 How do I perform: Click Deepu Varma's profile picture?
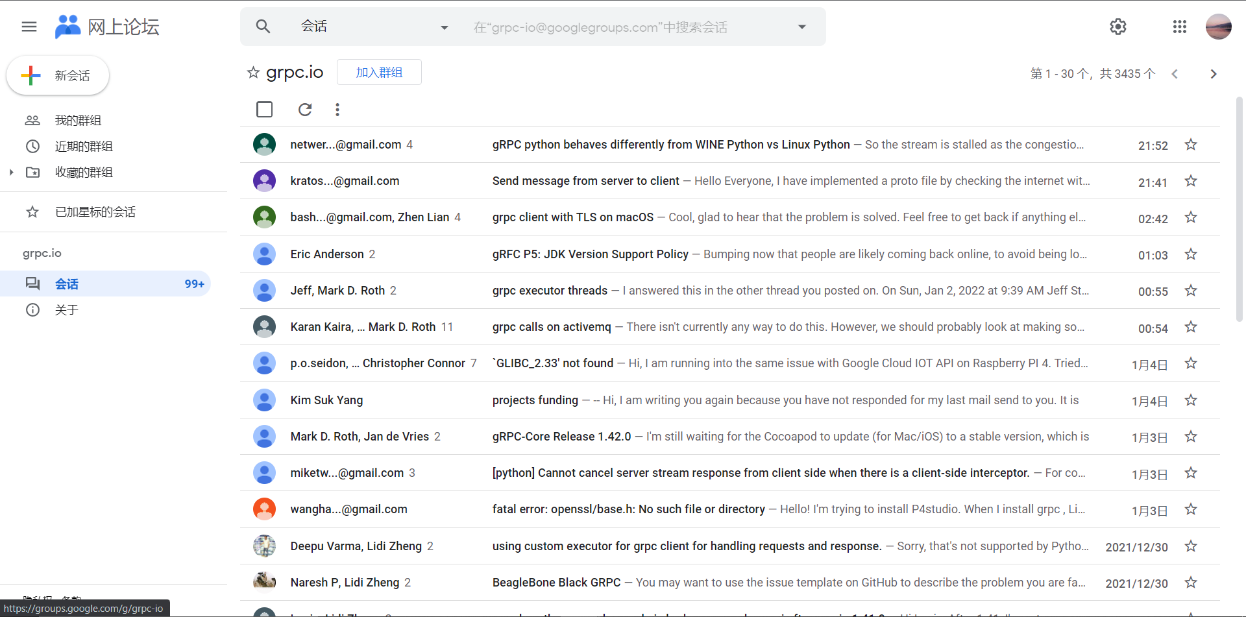tap(264, 546)
